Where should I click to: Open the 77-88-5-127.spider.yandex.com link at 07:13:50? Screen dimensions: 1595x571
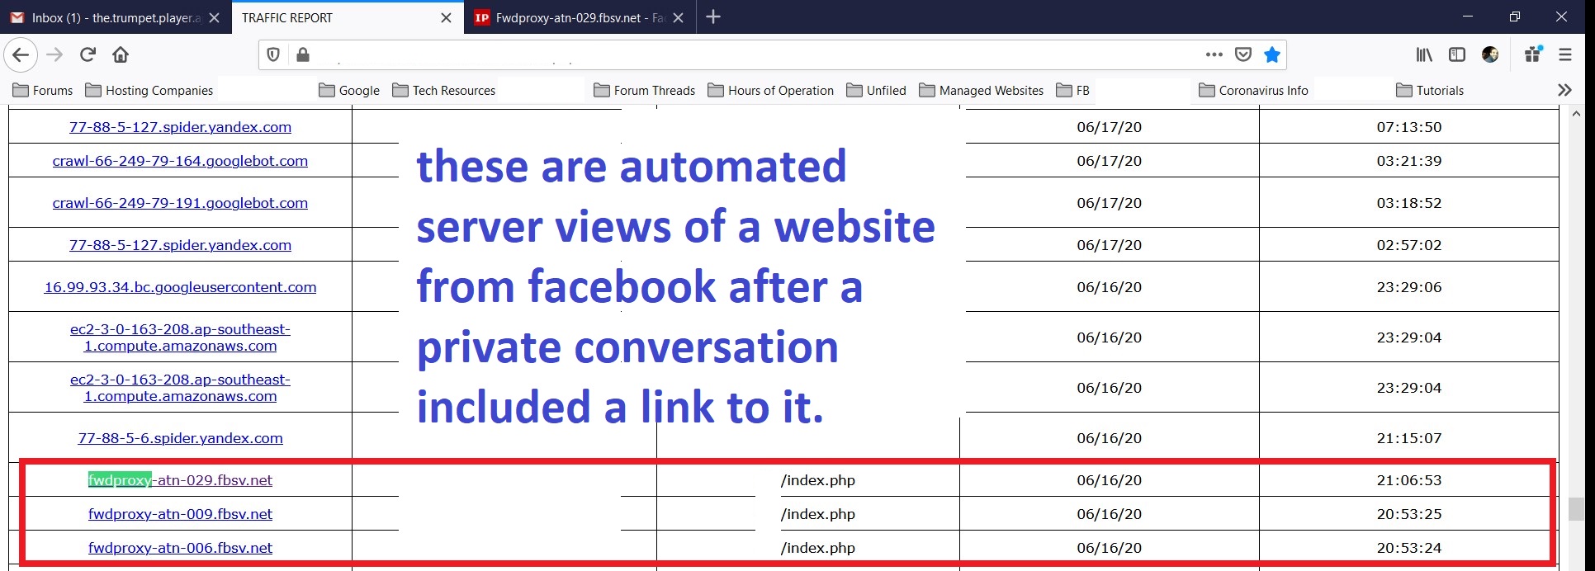pos(180,127)
